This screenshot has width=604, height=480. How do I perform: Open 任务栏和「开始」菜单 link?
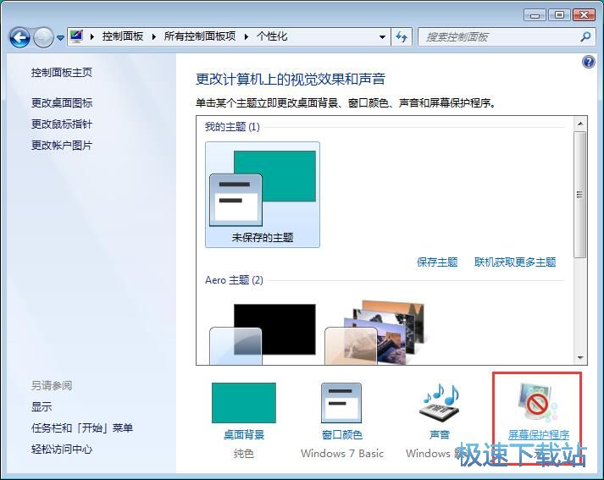[82, 428]
